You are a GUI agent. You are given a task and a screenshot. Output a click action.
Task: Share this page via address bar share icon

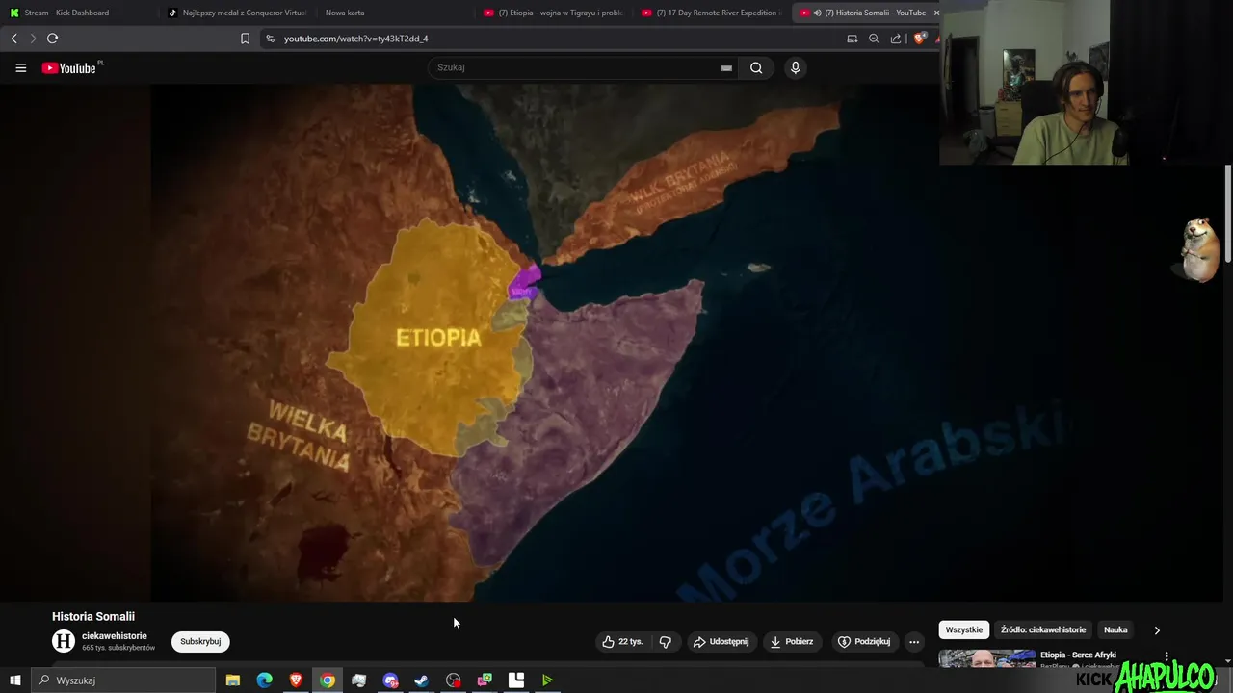pos(896,38)
